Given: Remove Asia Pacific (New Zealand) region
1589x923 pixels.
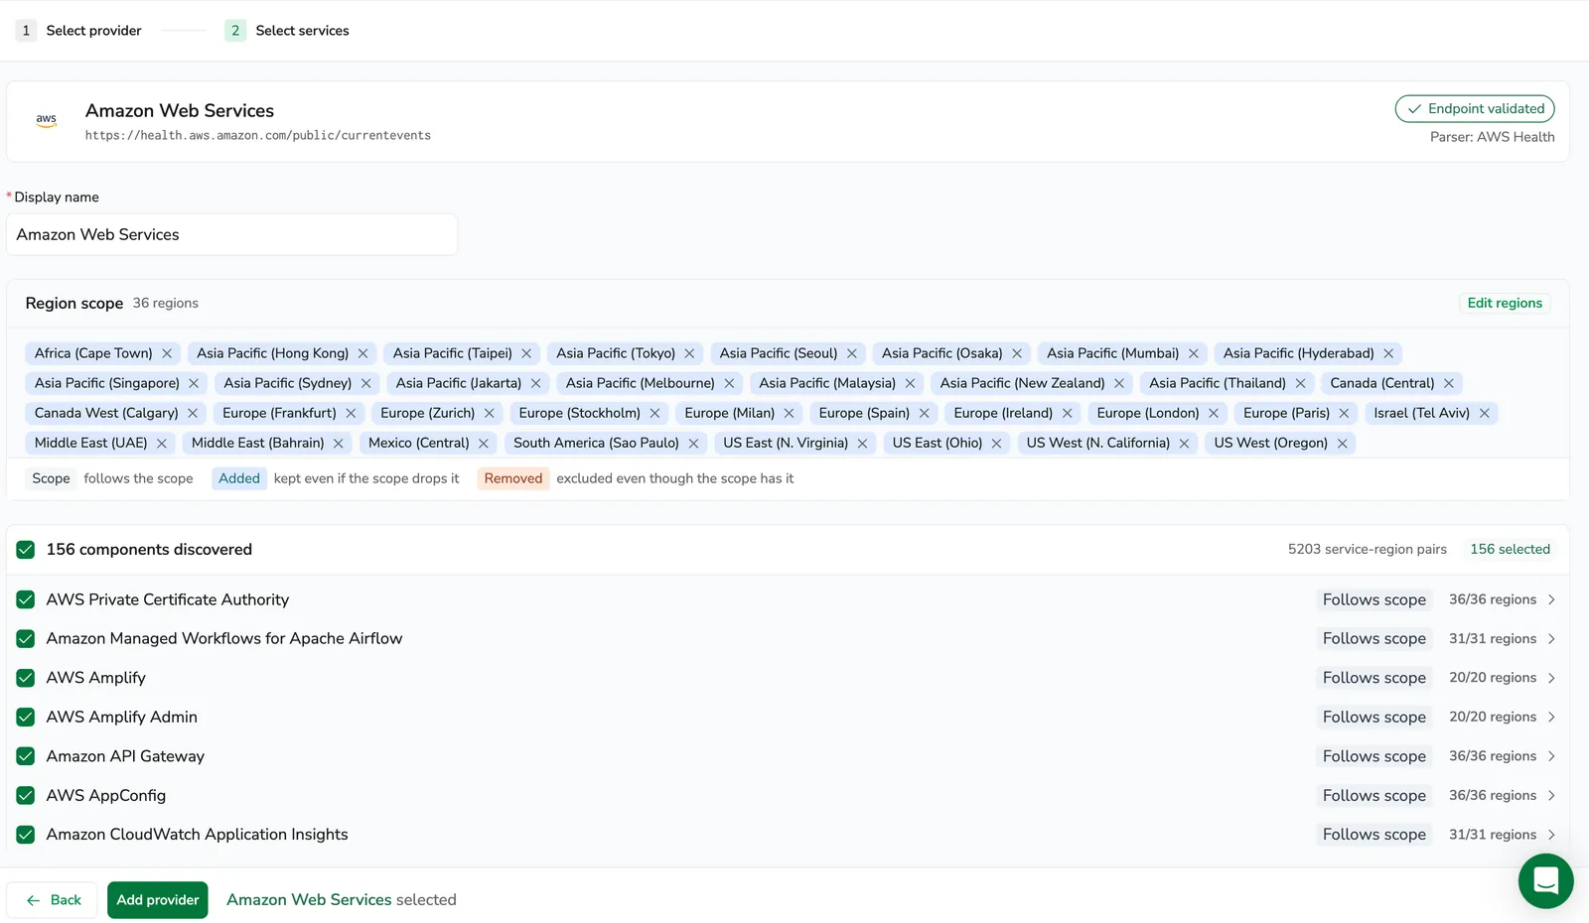Looking at the screenshot, I should coord(1119,383).
